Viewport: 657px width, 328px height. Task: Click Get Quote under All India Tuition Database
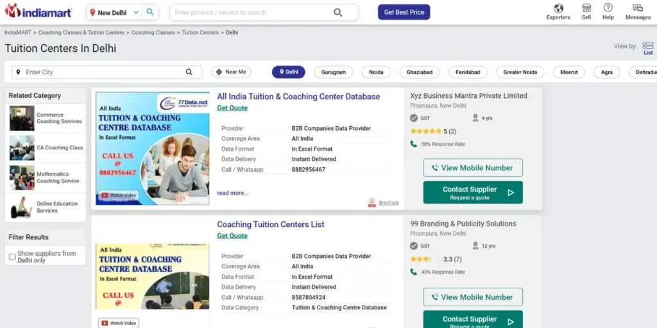(232, 108)
